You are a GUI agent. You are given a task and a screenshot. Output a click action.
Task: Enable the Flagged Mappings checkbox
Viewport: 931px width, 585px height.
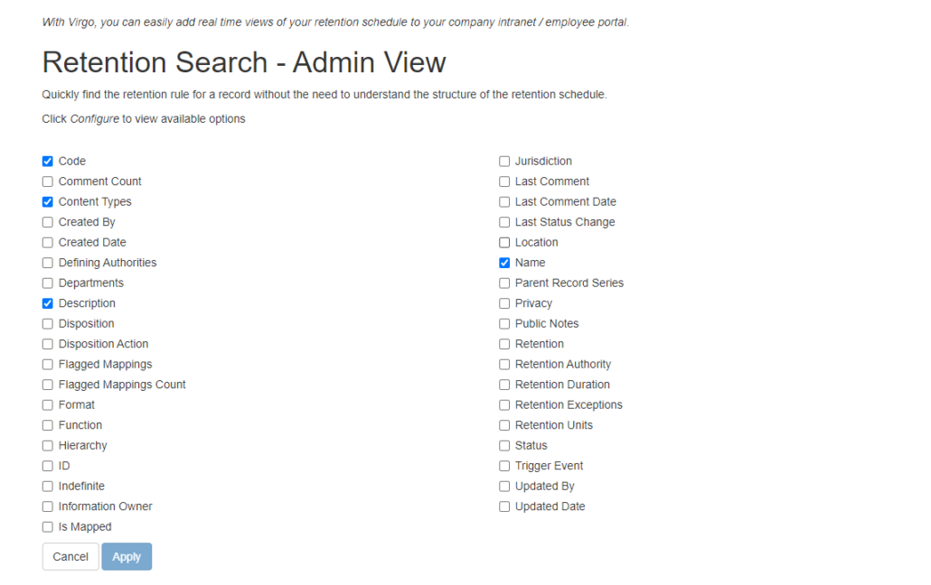coord(47,364)
